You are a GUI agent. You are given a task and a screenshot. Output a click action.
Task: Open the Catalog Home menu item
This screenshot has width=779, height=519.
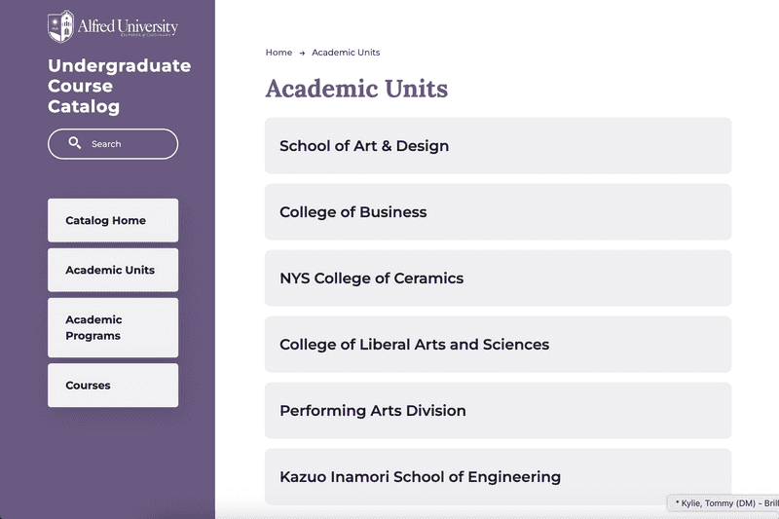coord(113,220)
